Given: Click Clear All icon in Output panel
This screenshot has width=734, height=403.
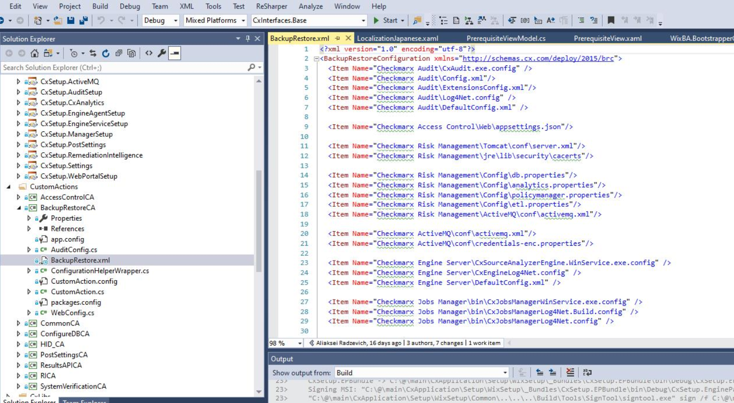Looking at the screenshot, I should (570, 372).
